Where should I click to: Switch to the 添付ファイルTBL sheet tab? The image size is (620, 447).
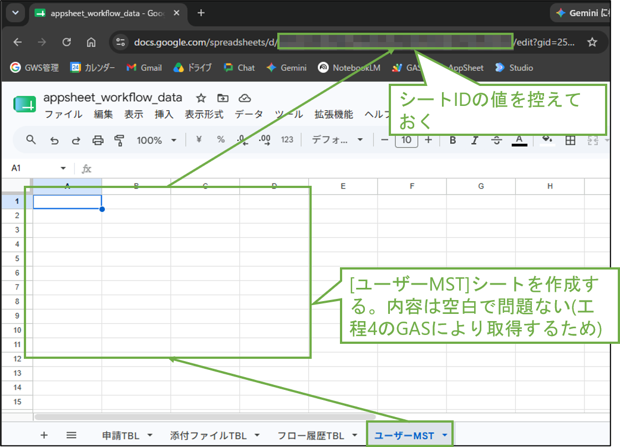click(x=209, y=436)
